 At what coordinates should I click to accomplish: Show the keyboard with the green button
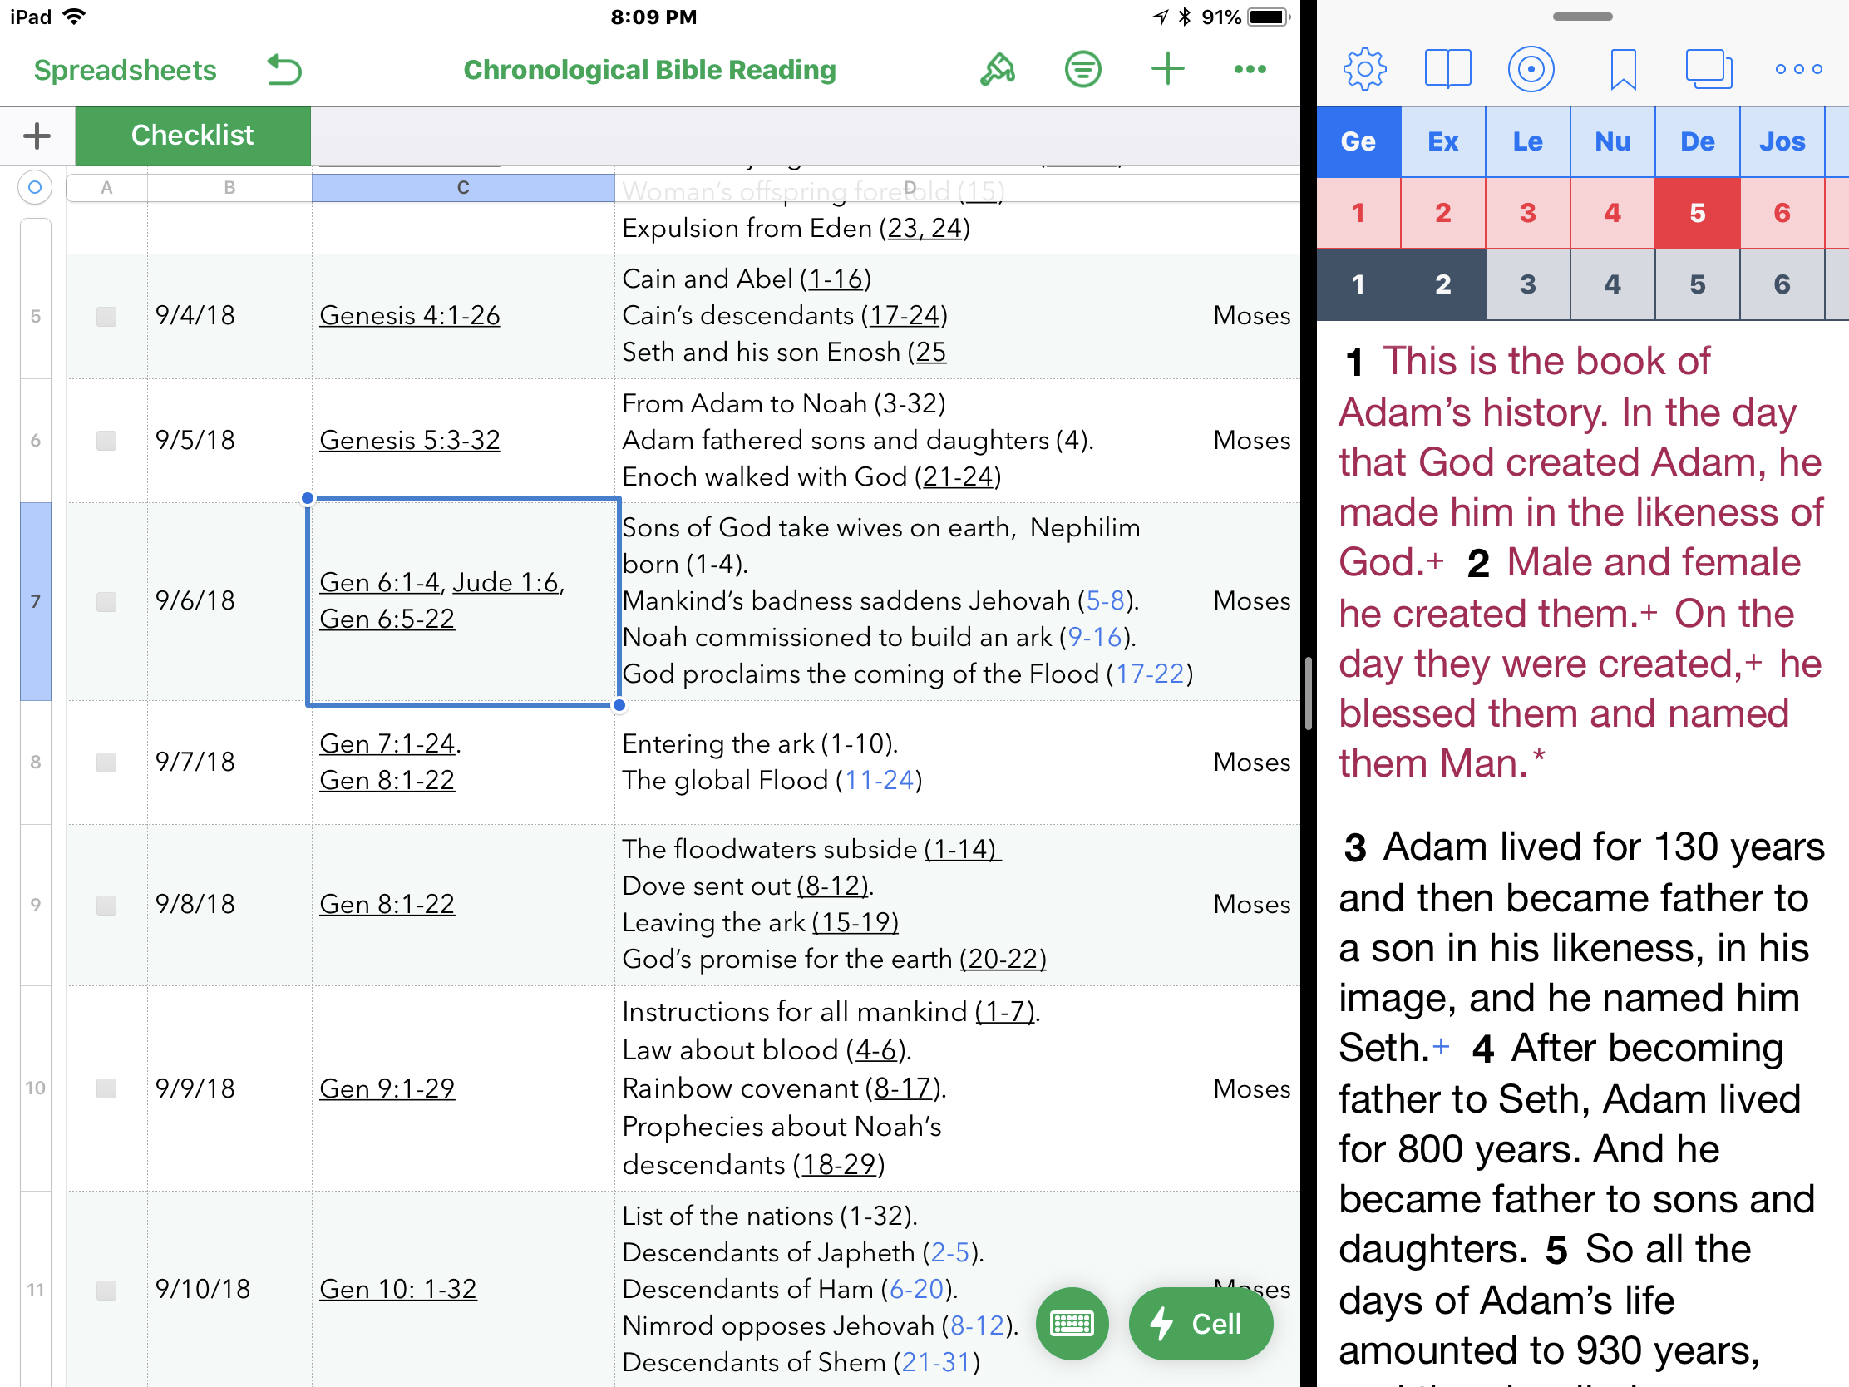coord(1072,1323)
